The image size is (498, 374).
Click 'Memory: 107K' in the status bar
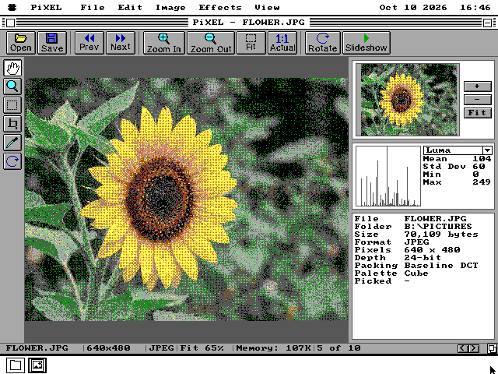(273, 348)
